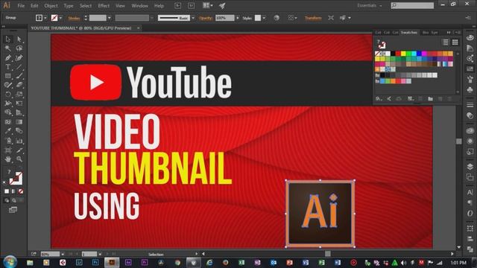Open the Effect menu
Viewport: 477px width, 268px height.
[104, 6]
